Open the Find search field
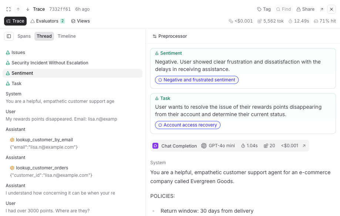Screen dimensions: 340x216 click(x=283, y=9)
